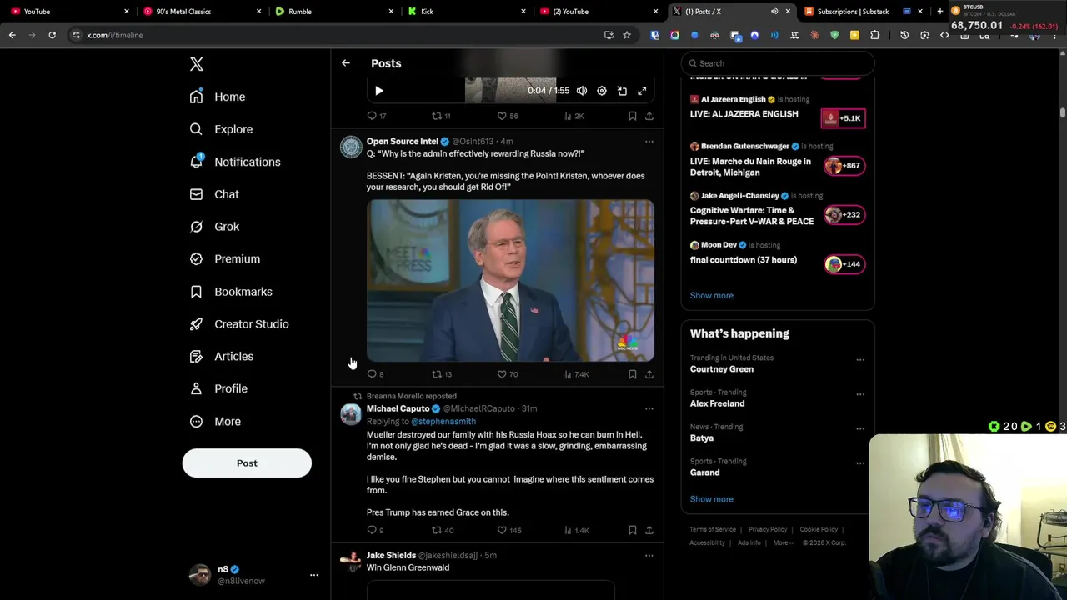Expand the More menu in sidebar
The image size is (1067, 600).
pyautogui.click(x=215, y=422)
